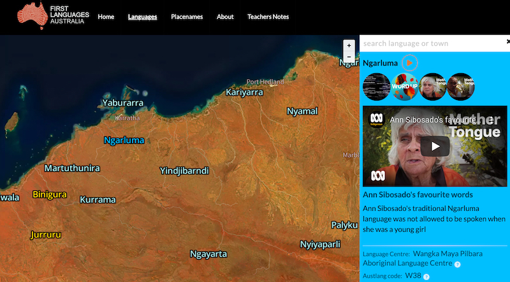
Task: Click the Karratha town label
Action: pyautogui.click(x=127, y=118)
